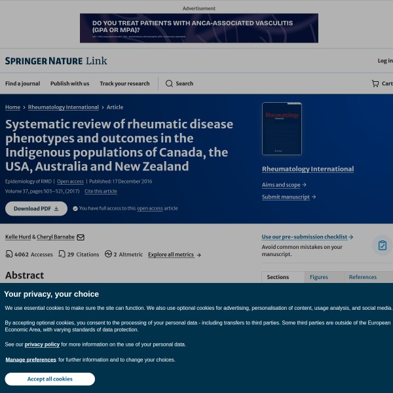Expand the Find a journal menu

pos(22,84)
